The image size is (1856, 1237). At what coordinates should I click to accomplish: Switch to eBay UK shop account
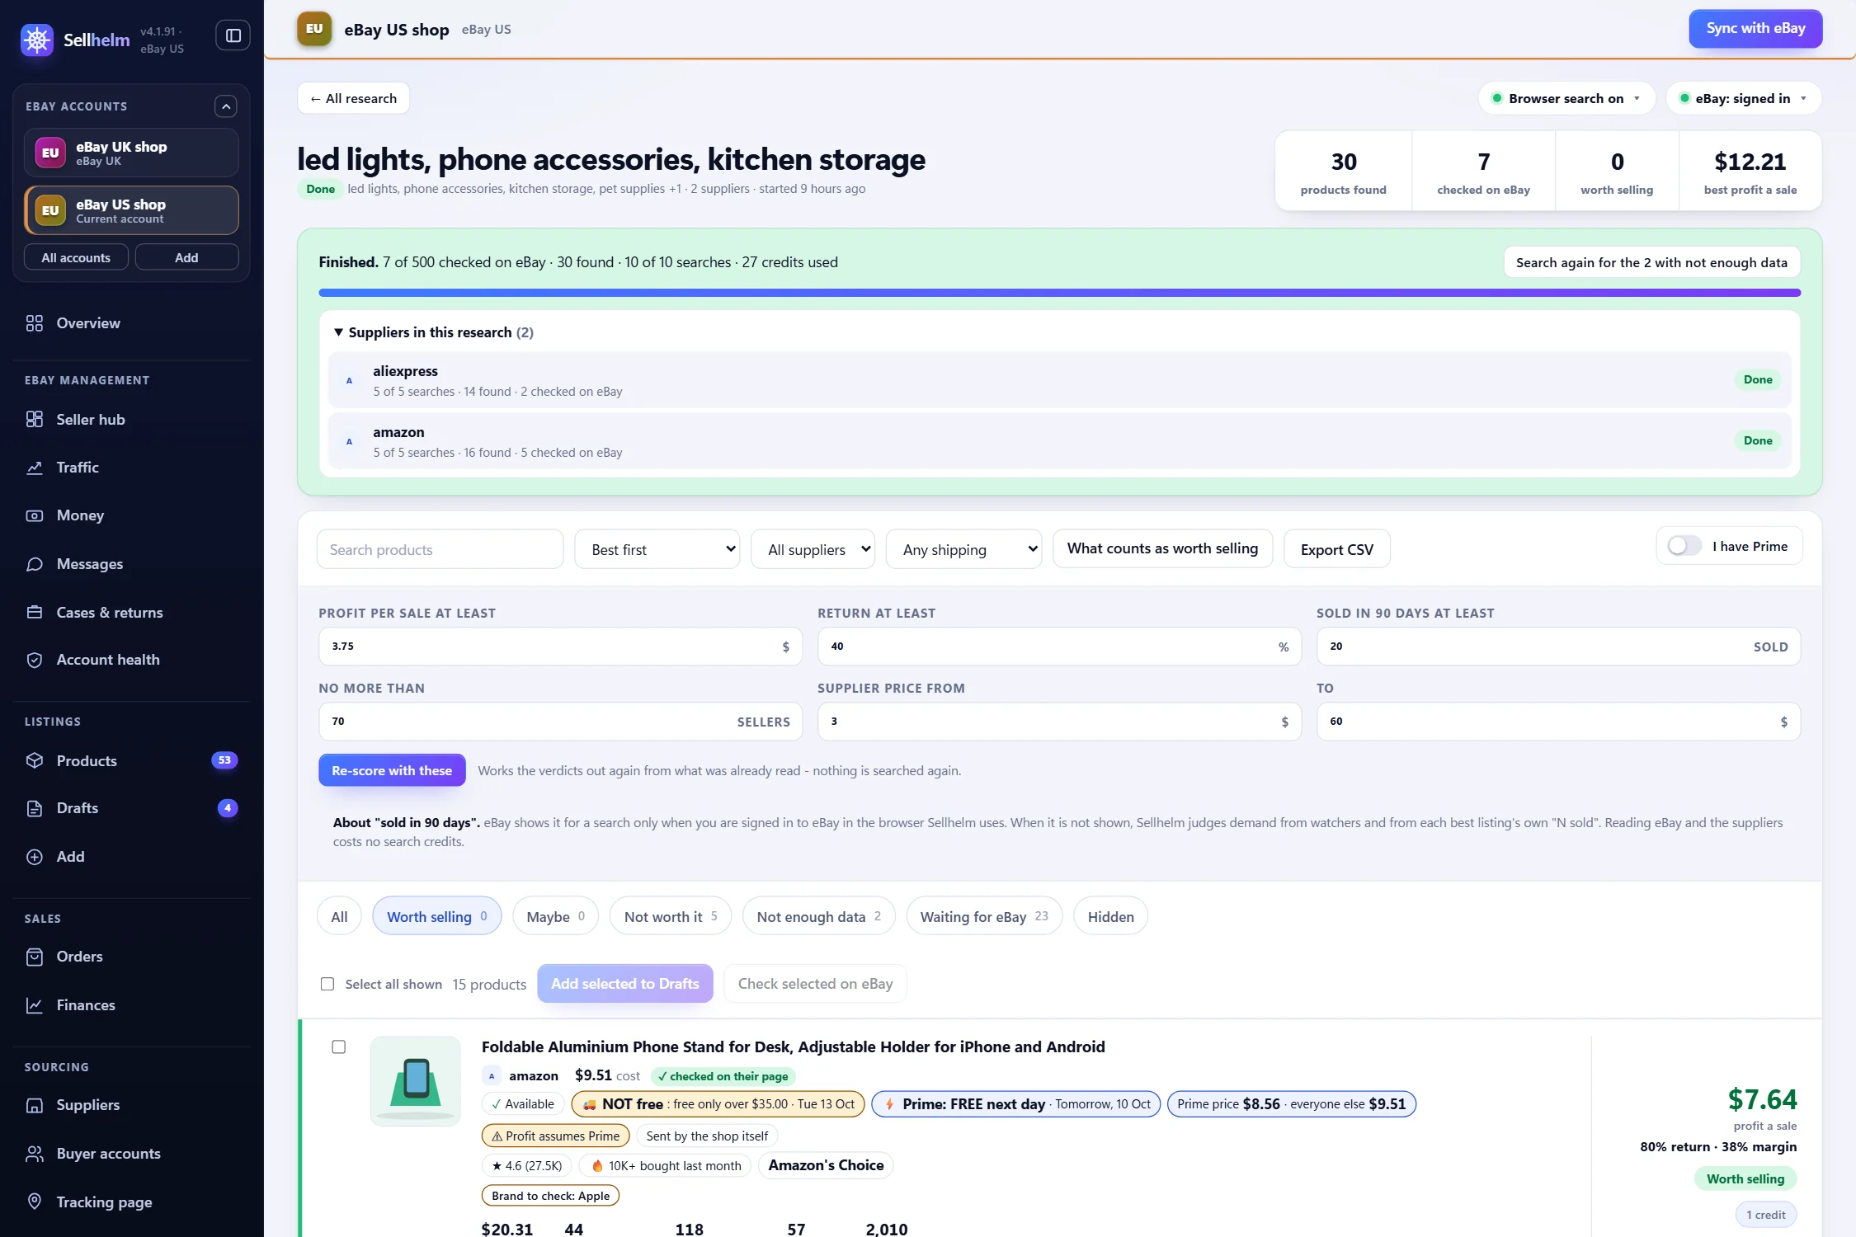click(x=131, y=153)
